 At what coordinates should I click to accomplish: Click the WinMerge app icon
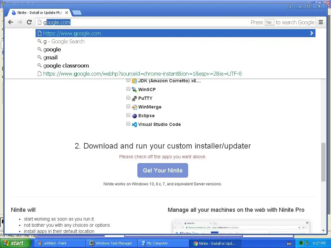click(134, 107)
